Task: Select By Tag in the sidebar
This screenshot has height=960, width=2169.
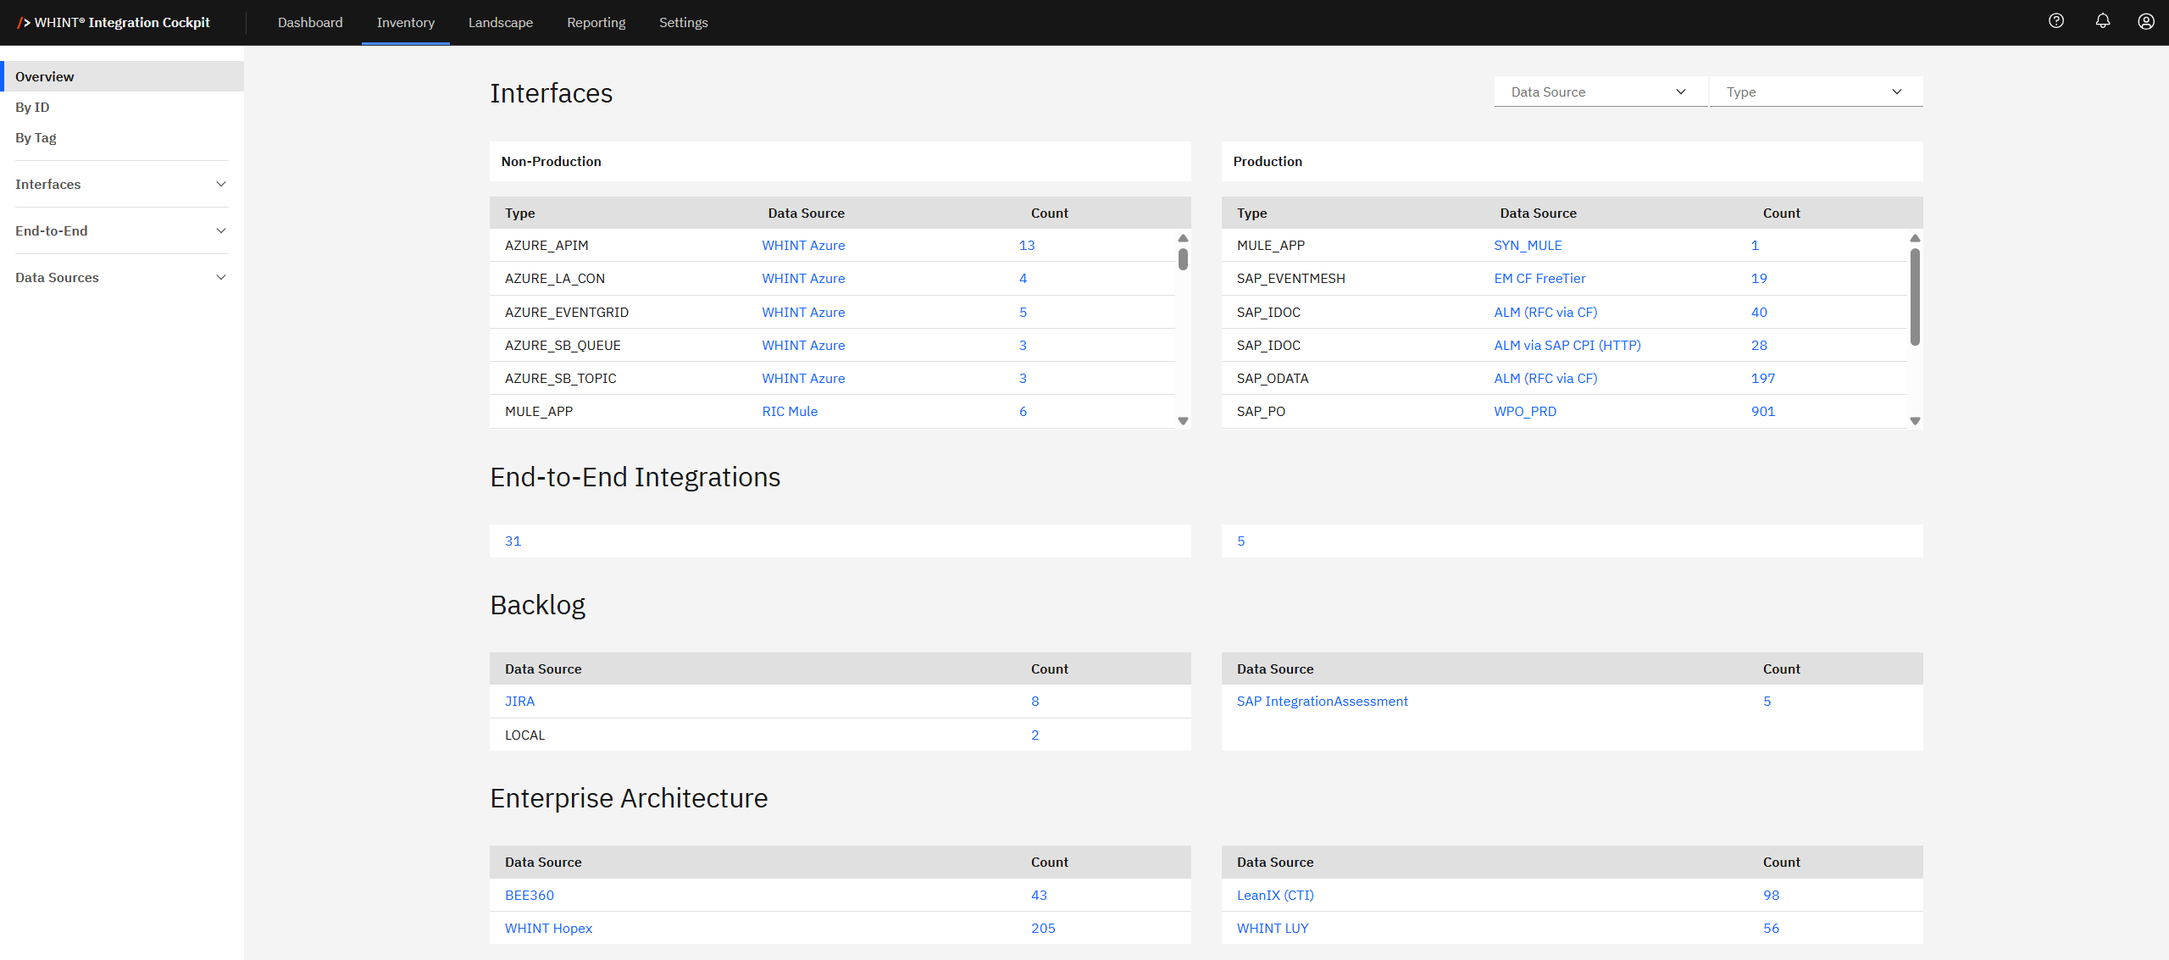Action: point(36,137)
